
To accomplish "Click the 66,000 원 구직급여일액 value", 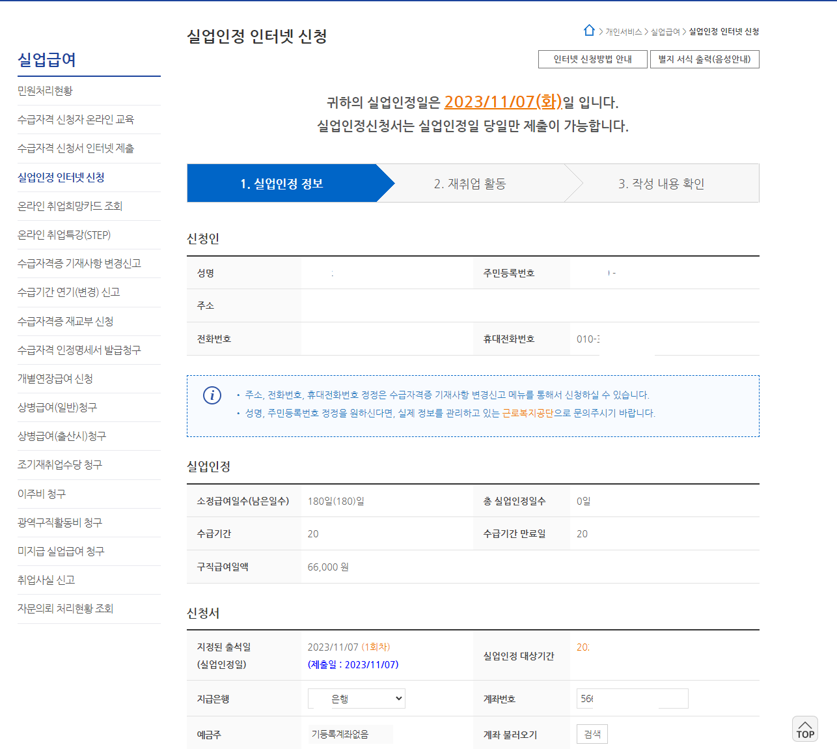I will (328, 567).
